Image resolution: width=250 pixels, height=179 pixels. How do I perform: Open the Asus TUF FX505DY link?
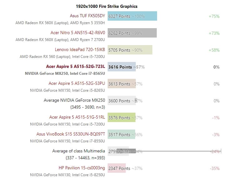pos(87,16)
